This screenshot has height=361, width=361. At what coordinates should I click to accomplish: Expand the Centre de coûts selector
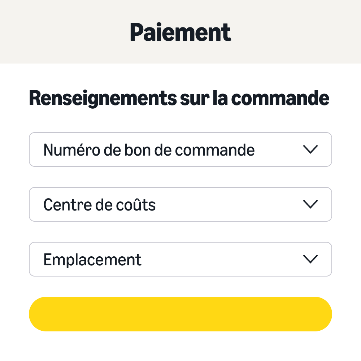coord(180,204)
